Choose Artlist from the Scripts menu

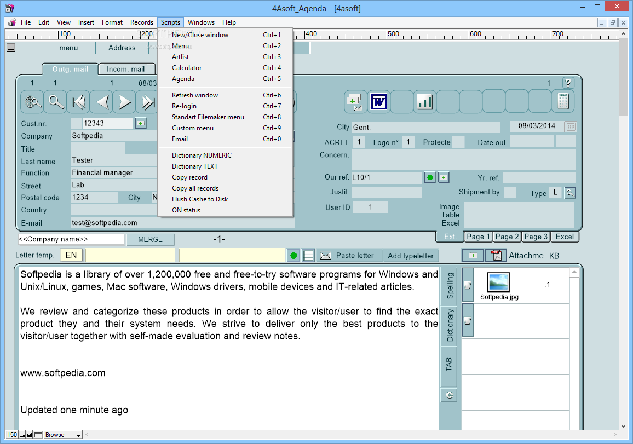225,57
